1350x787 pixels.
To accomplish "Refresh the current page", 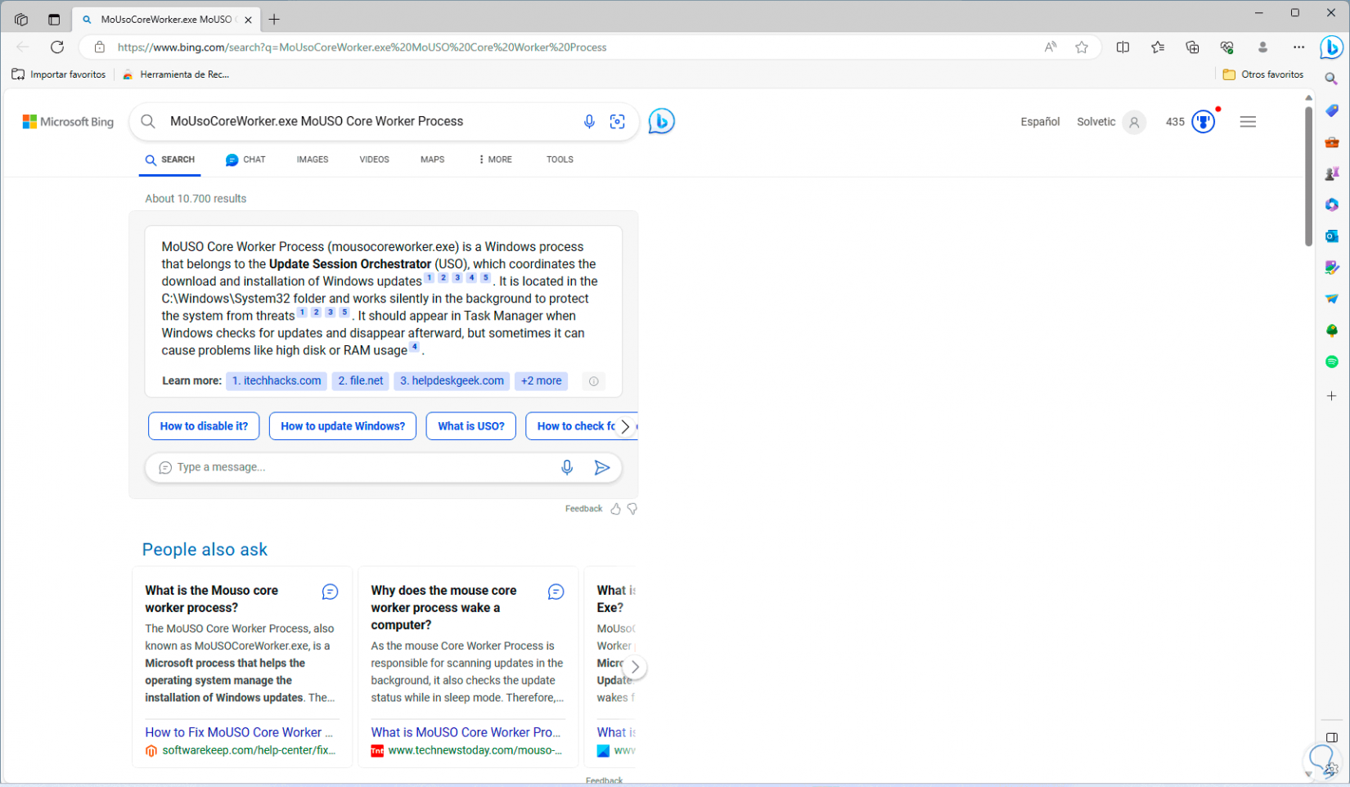I will [x=57, y=47].
